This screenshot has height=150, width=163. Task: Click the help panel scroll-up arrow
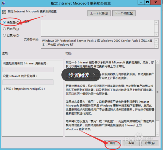157,62
